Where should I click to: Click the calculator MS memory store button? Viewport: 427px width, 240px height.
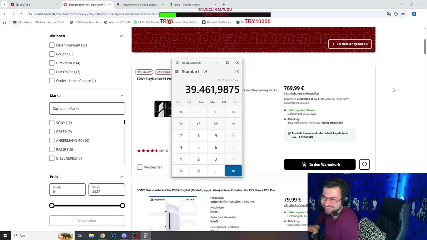[x=224, y=102]
